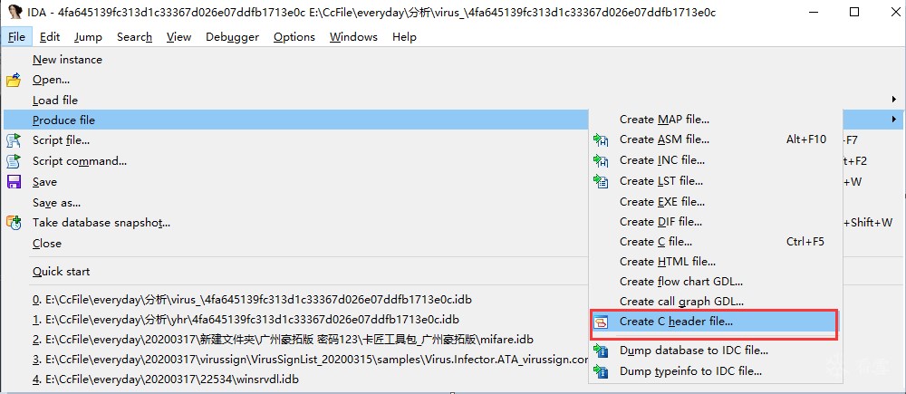
Task: Expand the Load file submenu arrow
Action: click(x=894, y=100)
